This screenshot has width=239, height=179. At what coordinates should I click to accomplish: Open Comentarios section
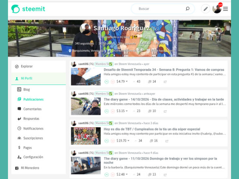click(32, 109)
